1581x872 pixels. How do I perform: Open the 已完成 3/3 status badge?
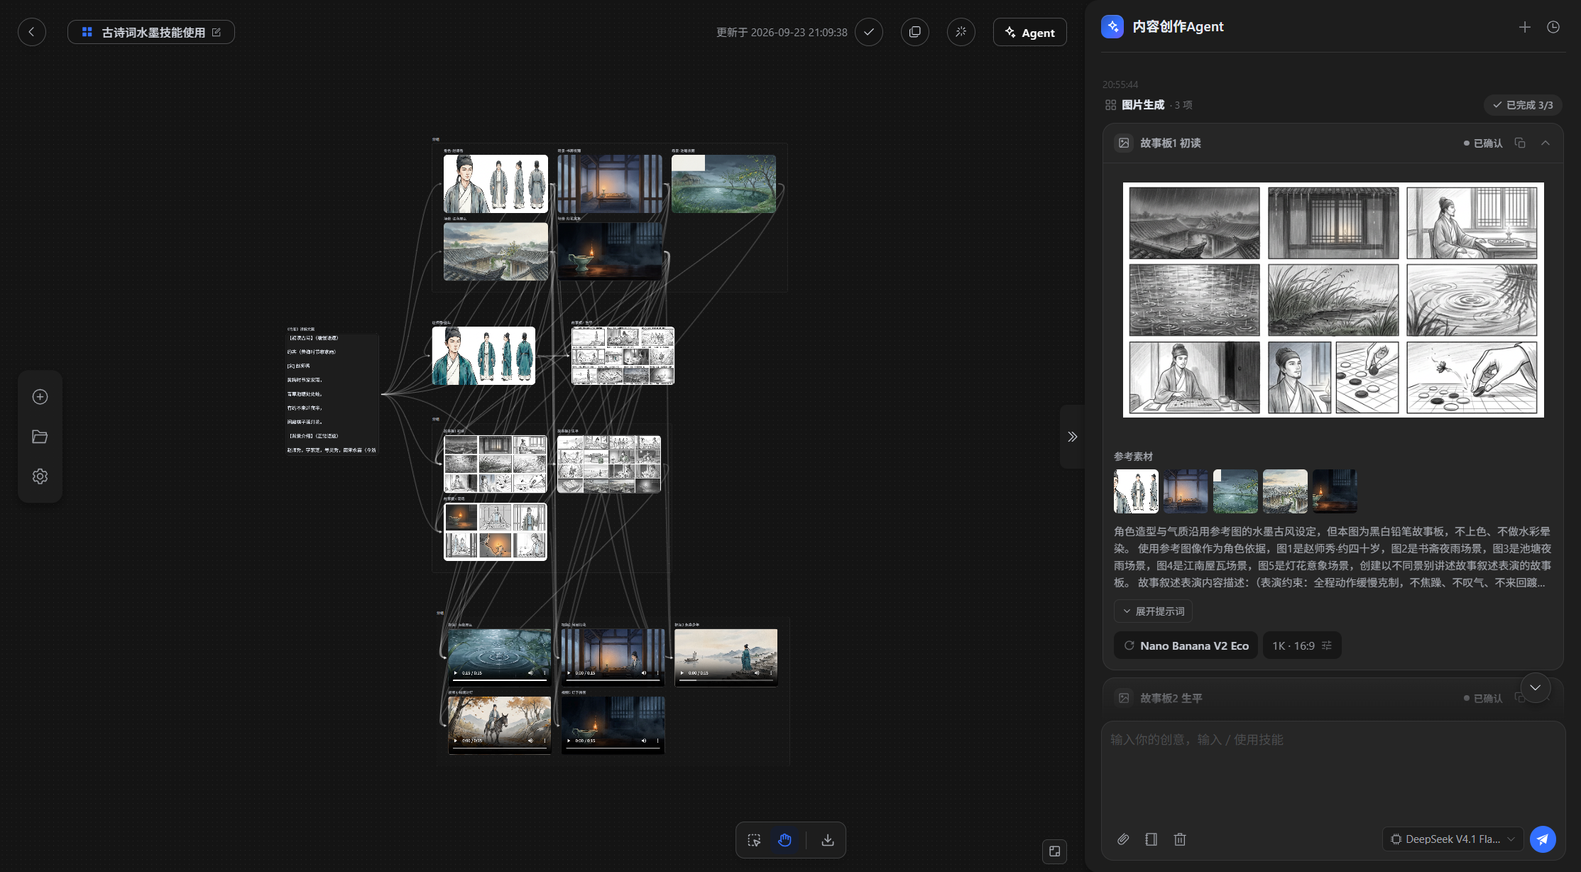click(1523, 105)
